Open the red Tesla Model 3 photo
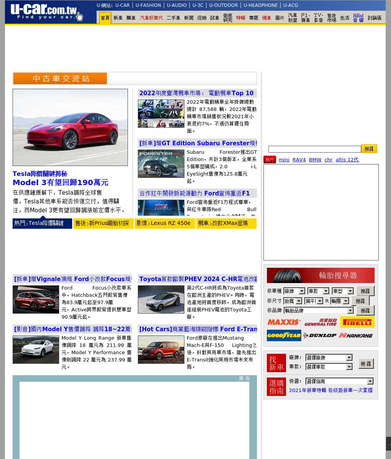 click(70, 127)
